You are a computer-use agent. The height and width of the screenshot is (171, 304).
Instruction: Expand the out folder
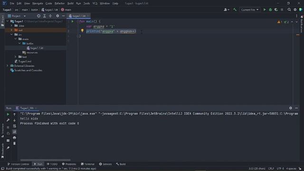[11, 30]
